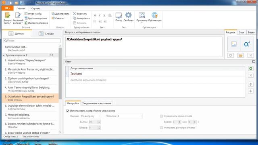Open the Связать dropdown
The image size is (258, 145).
[x=58, y=18]
